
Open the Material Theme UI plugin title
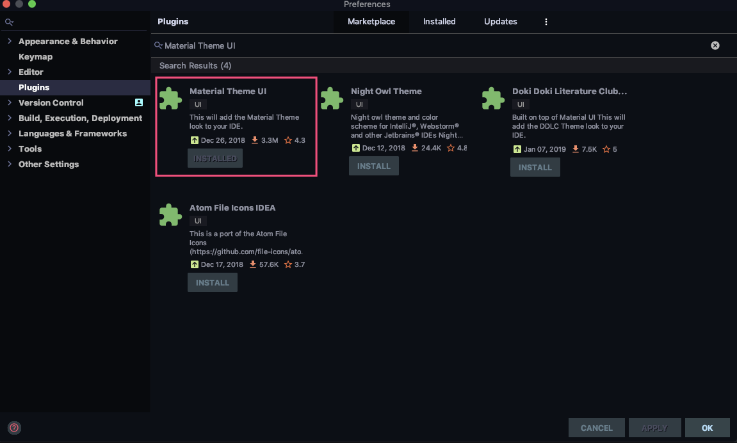227,91
